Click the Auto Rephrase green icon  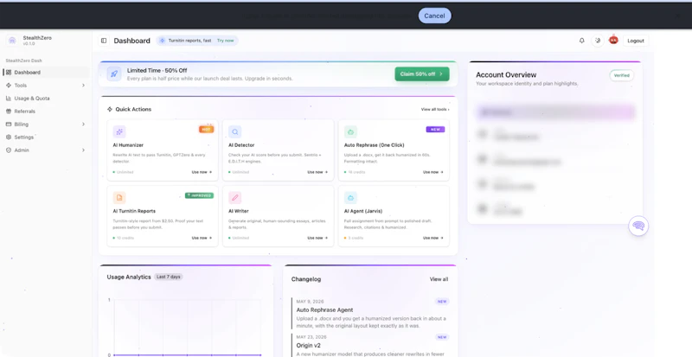click(350, 131)
